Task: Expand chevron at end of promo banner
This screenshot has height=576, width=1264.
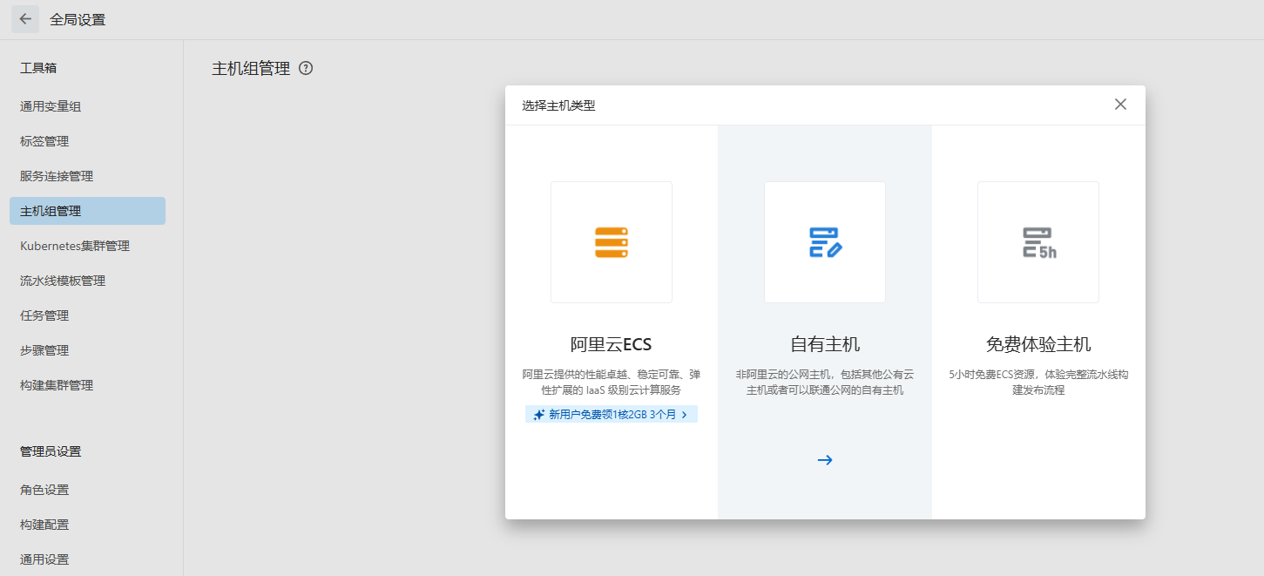Action: 685,415
